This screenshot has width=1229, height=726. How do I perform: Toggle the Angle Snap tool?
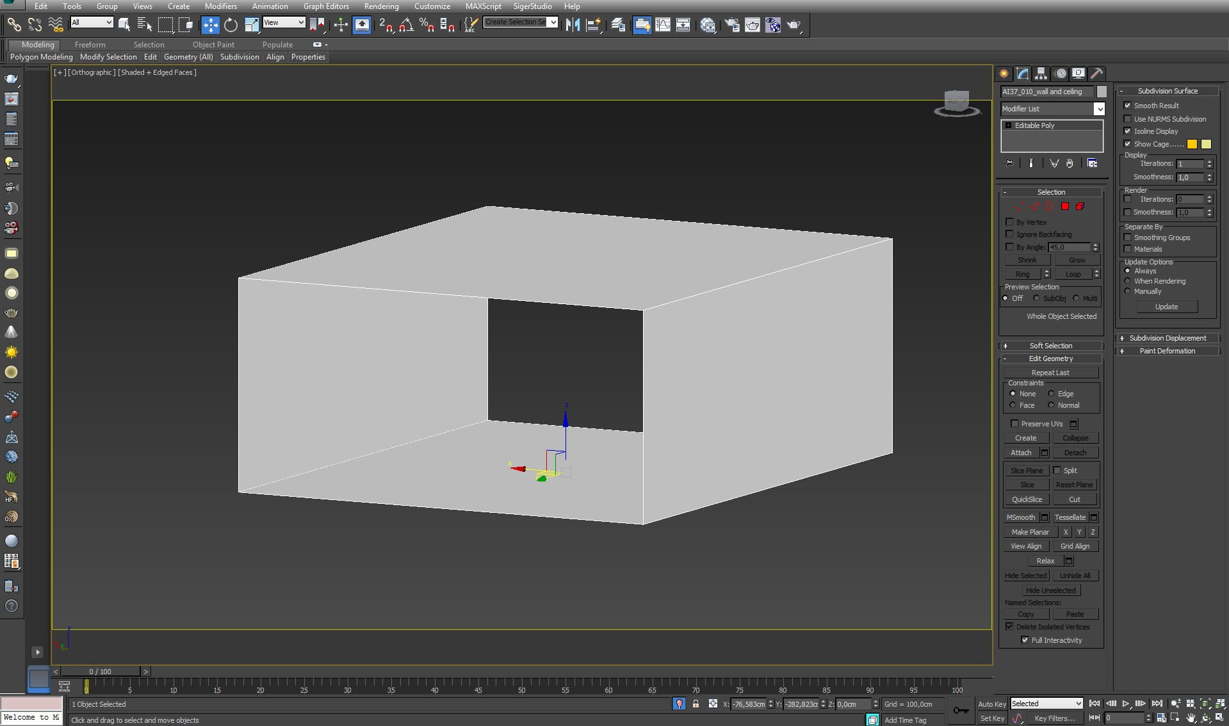click(x=406, y=25)
